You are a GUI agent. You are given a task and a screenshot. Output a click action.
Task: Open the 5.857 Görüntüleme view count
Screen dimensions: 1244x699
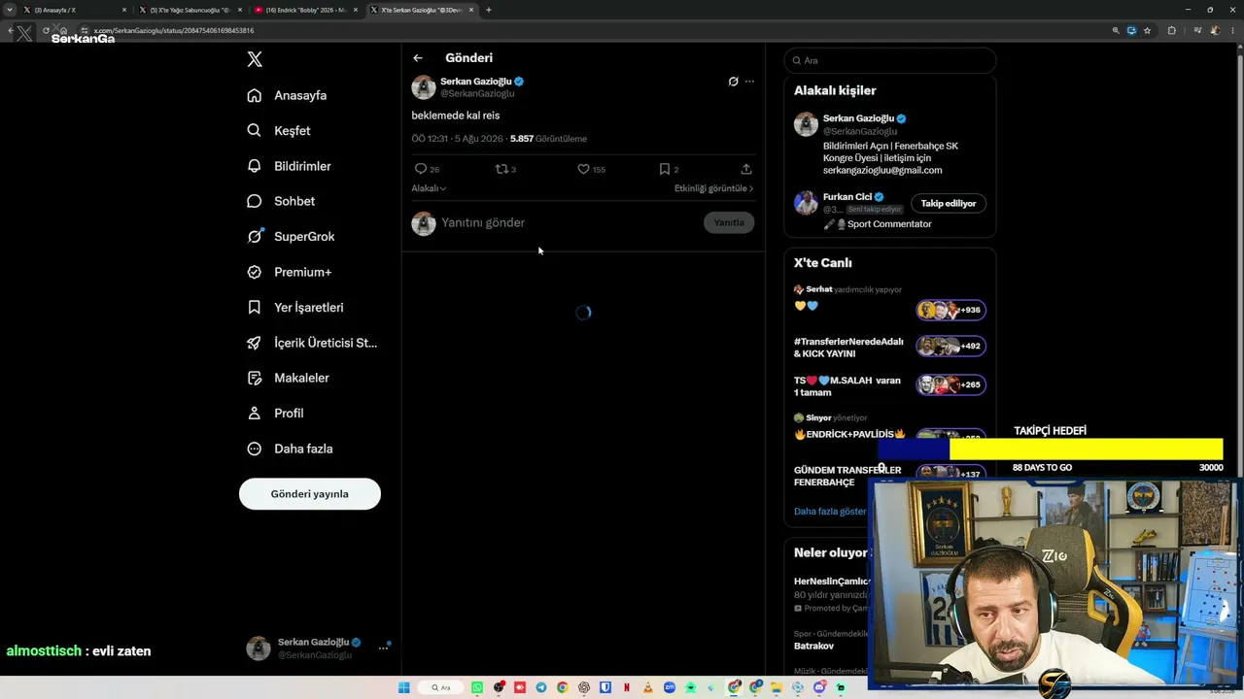pos(548,139)
